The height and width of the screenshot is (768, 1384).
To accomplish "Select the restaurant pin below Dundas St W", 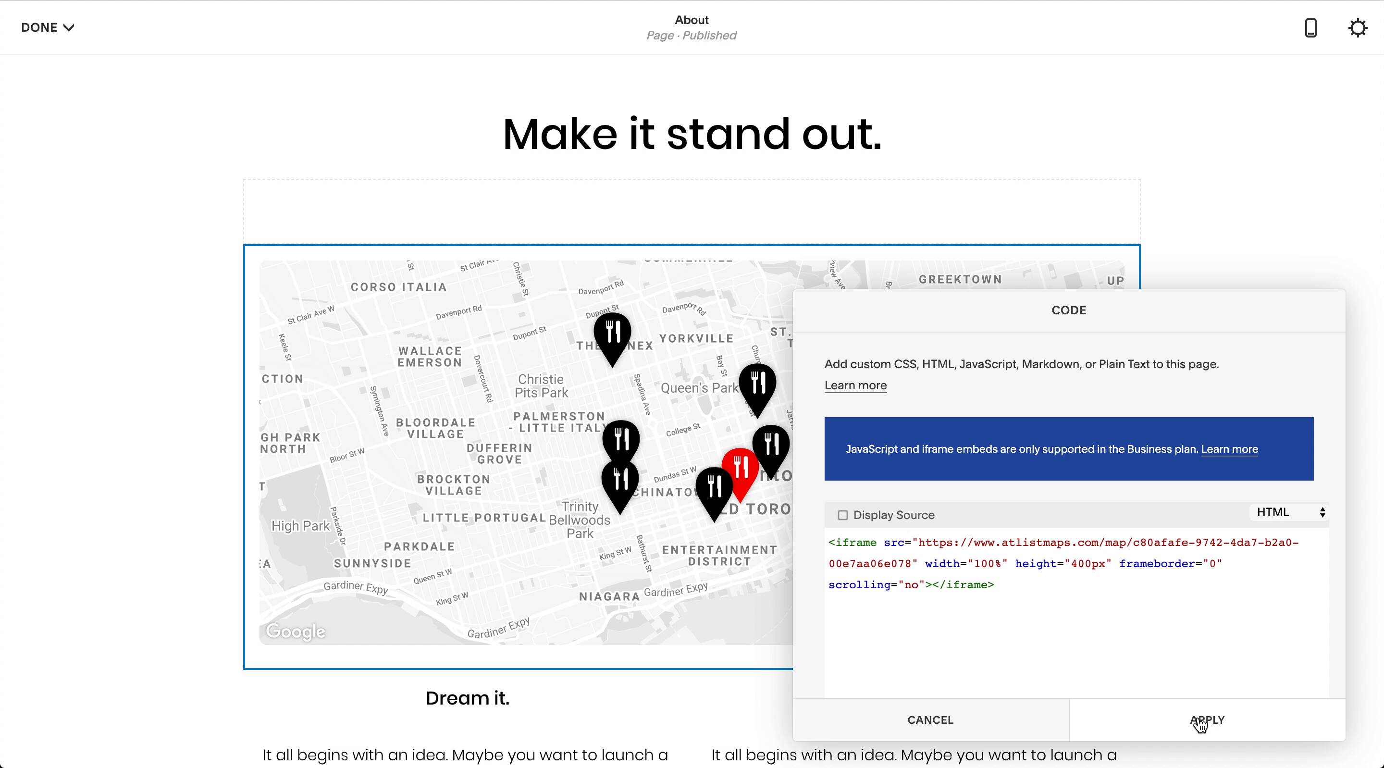I will [714, 495].
